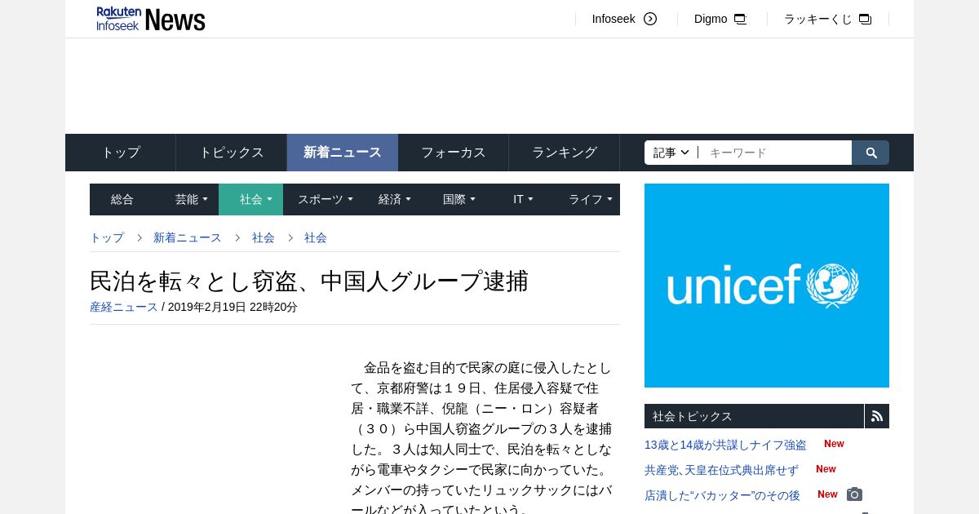This screenshot has height=514, width=979.
Task: Open the 産経ニュース source link
Action: (124, 307)
